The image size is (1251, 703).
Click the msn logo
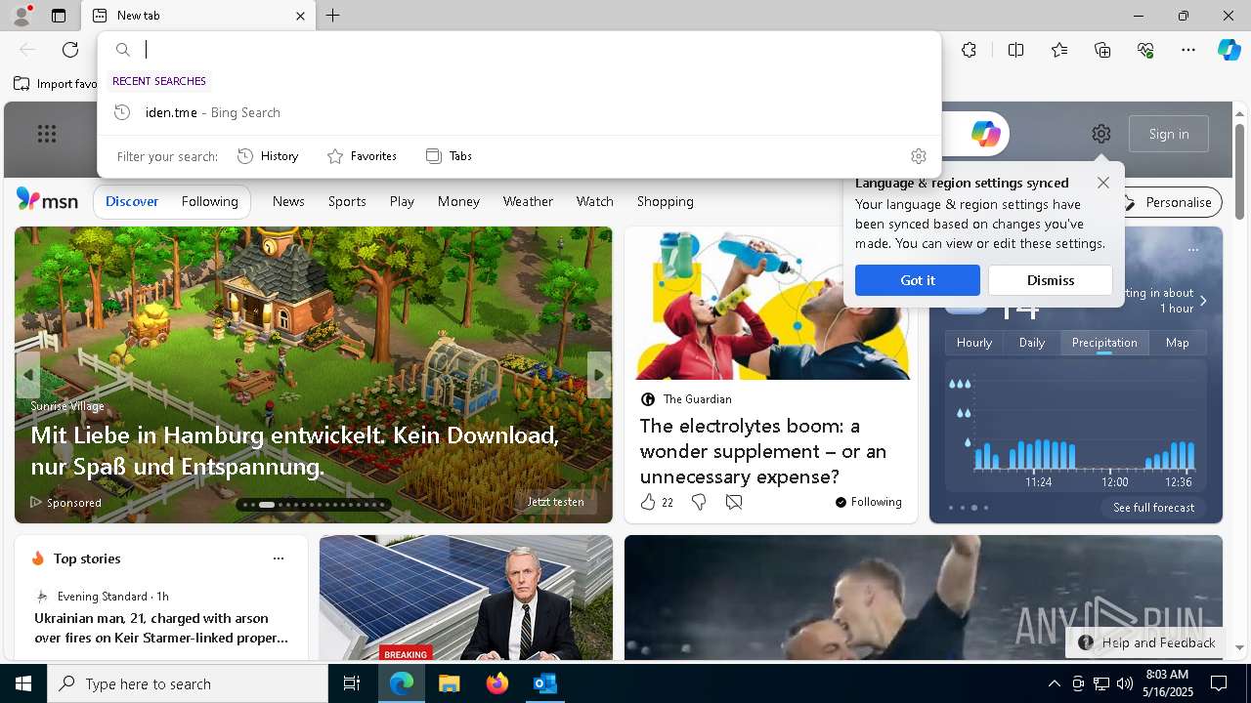47,200
